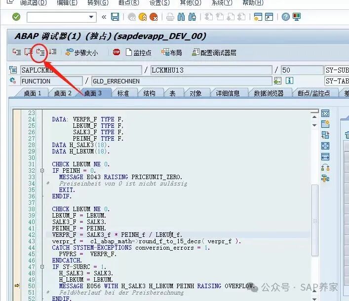The image size is (349, 301).
Task: Click the Swap Tool icon beside the editor
Action: [325, 167]
